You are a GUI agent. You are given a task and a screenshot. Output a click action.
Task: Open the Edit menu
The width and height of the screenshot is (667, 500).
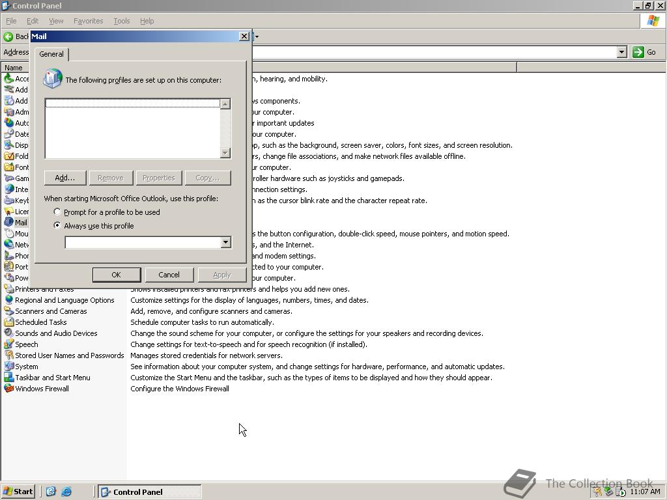coord(33,21)
